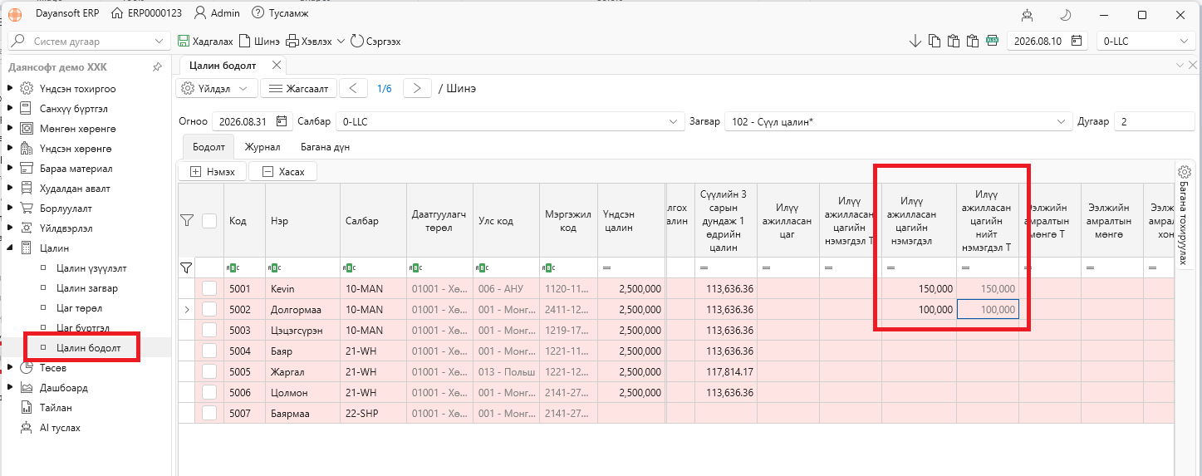Image resolution: width=1202 pixels, height=476 pixels.
Task: Expand the Үндсэн тохиргоо tree node
Action: tap(10, 88)
